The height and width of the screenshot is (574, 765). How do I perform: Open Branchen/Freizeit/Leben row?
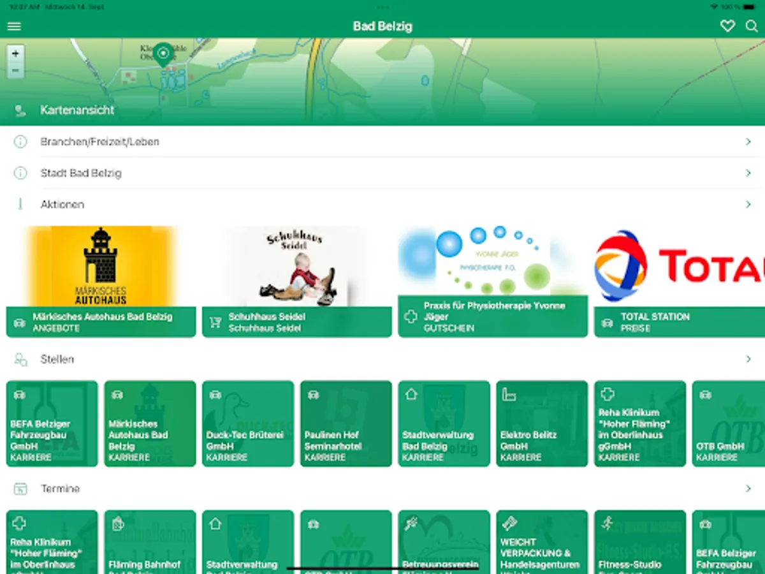click(382, 142)
